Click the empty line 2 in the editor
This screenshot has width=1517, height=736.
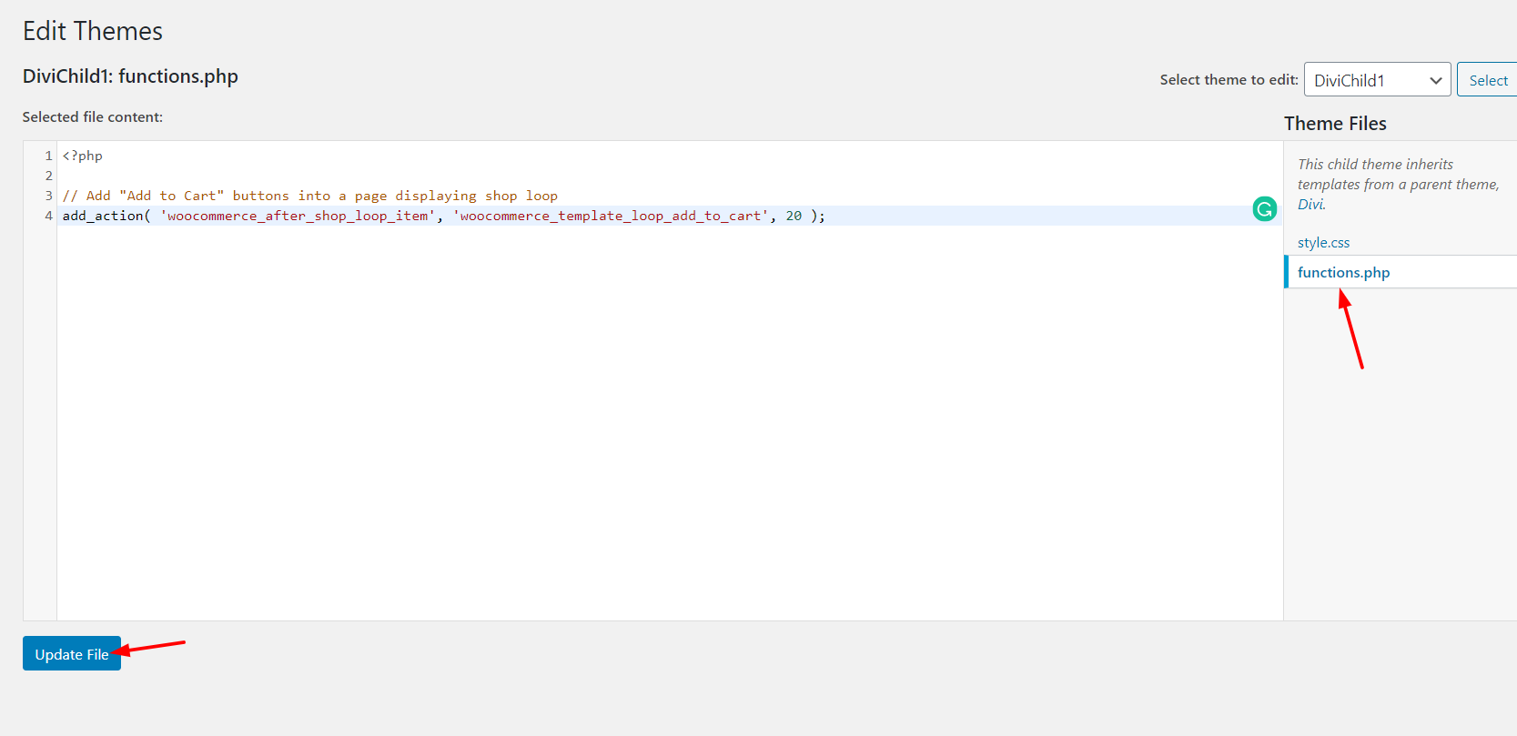click(671, 176)
